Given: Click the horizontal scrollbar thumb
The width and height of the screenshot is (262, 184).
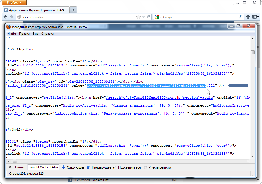Looking at the screenshot, I should point(15,161).
